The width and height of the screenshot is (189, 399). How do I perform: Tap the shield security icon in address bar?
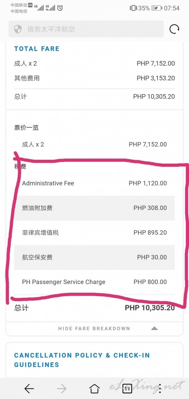pos(17,29)
